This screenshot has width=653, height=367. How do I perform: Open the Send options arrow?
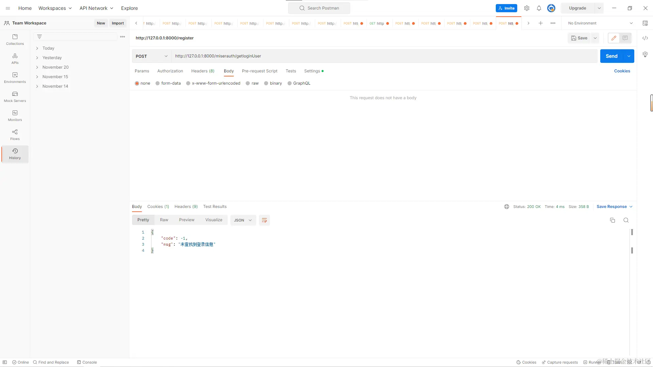[629, 56]
